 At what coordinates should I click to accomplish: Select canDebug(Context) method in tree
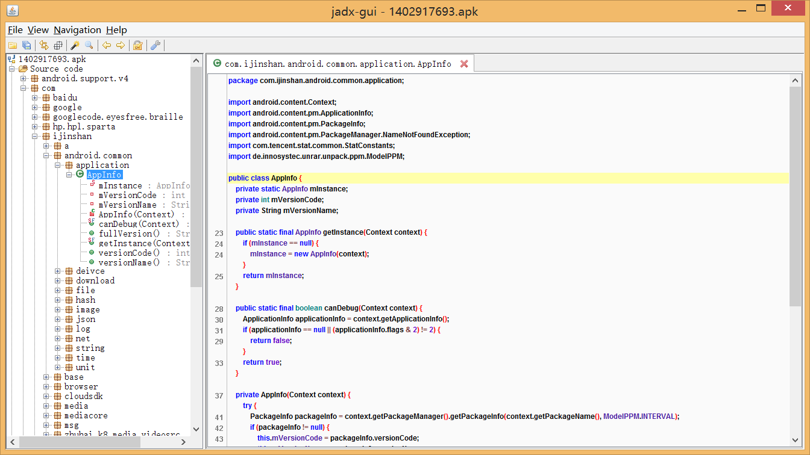click(x=139, y=224)
